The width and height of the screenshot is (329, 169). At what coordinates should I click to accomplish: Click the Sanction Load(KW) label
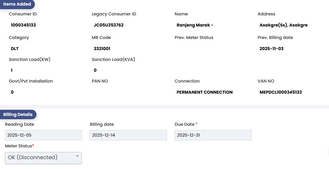[x=30, y=60]
